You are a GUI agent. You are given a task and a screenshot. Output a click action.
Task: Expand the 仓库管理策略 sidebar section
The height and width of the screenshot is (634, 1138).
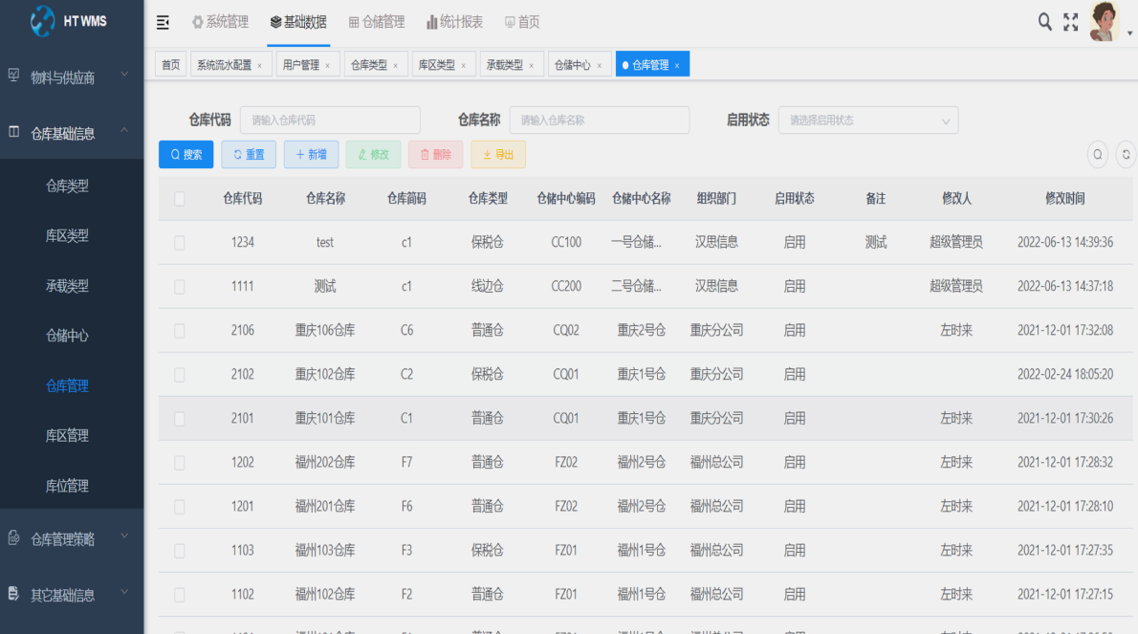pos(72,539)
